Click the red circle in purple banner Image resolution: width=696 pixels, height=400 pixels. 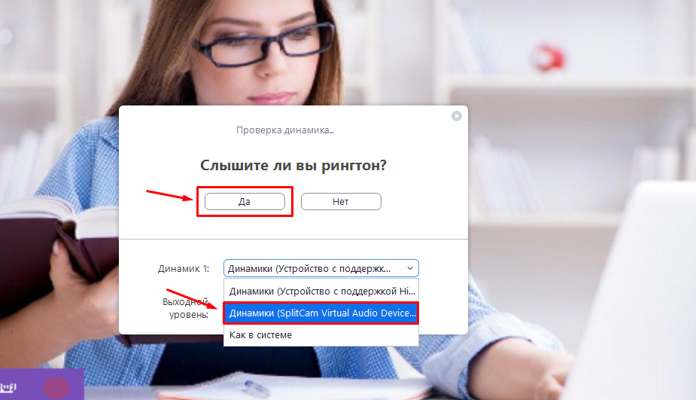pyautogui.click(x=56, y=387)
